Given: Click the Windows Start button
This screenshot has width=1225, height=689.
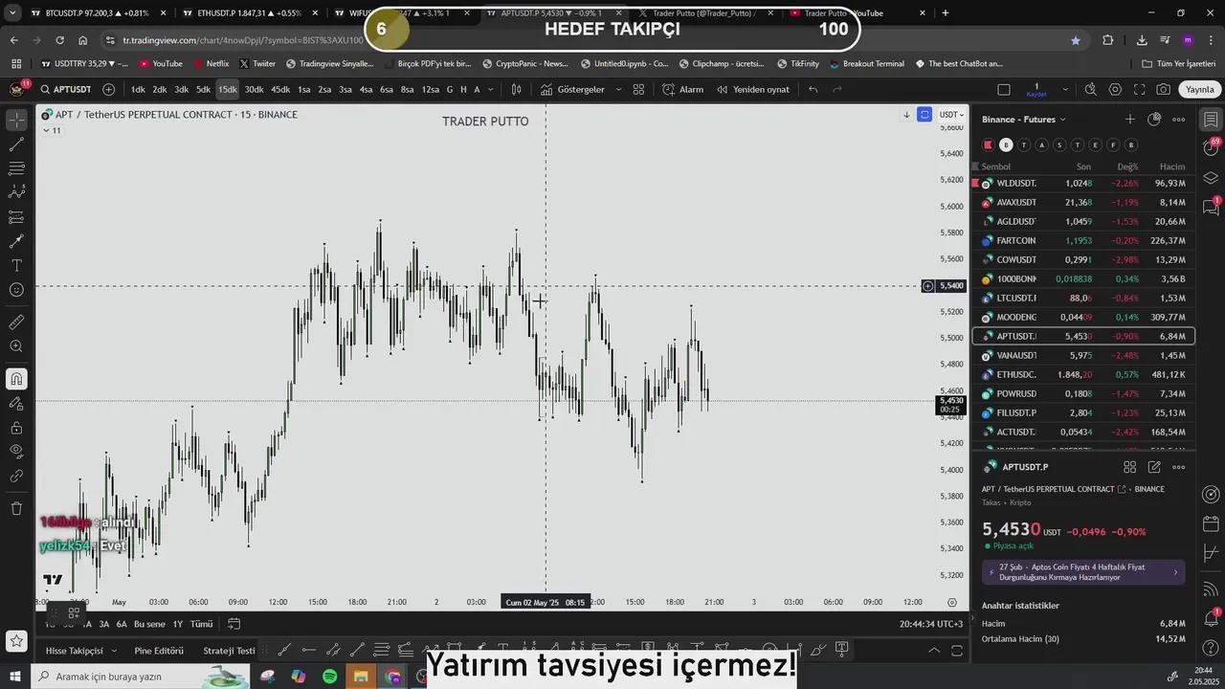Looking at the screenshot, I should point(15,677).
